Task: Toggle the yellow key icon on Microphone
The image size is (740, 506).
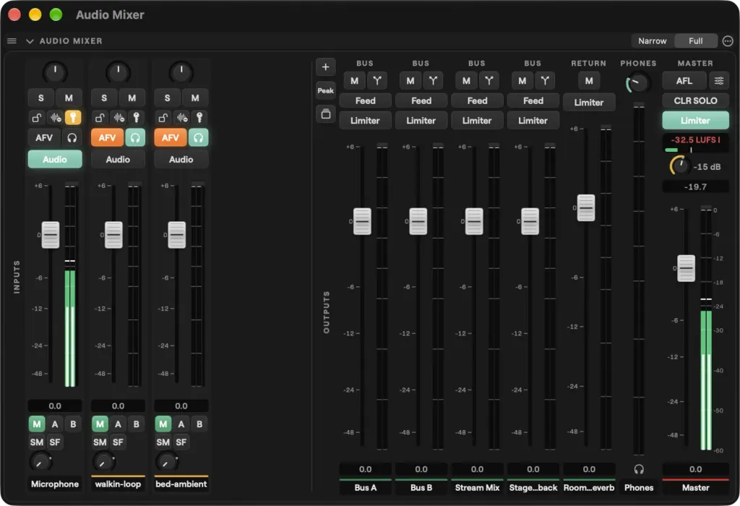Action: 73,118
